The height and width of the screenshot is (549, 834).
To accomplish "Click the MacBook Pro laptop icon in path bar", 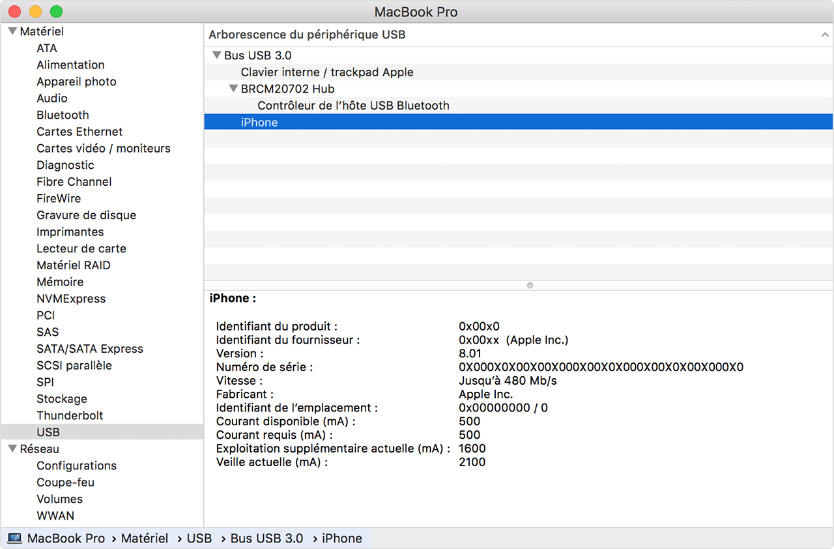I will click(14, 539).
